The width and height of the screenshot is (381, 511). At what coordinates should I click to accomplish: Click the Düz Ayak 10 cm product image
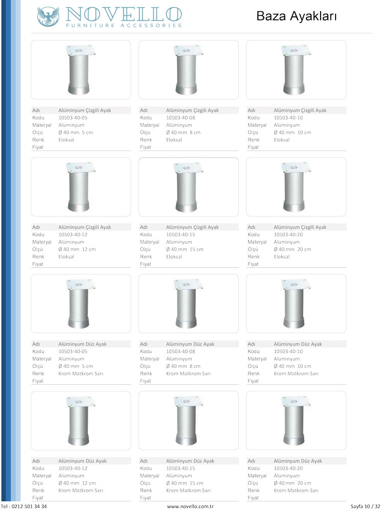click(x=296, y=304)
